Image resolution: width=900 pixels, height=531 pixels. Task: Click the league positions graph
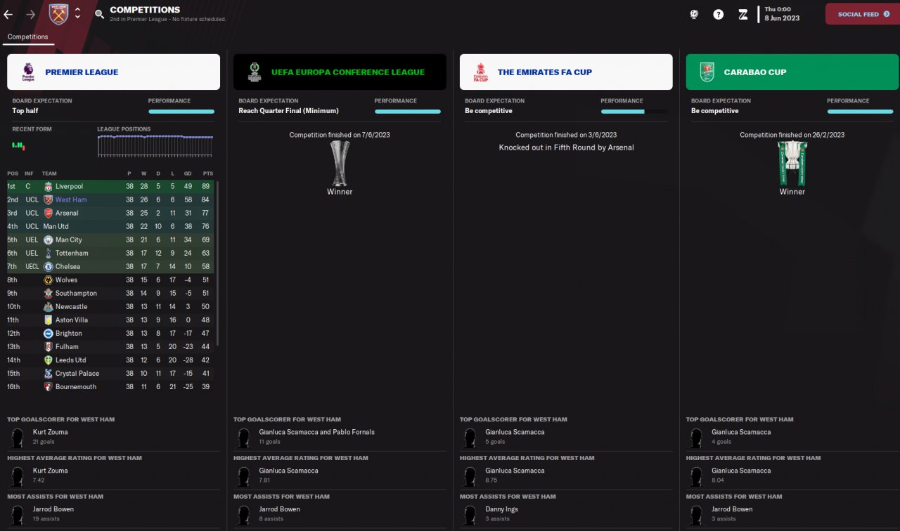[x=155, y=145]
